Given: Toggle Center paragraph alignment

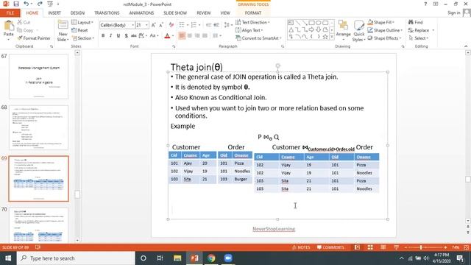Looking at the screenshot, I should [x=190, y=36].
